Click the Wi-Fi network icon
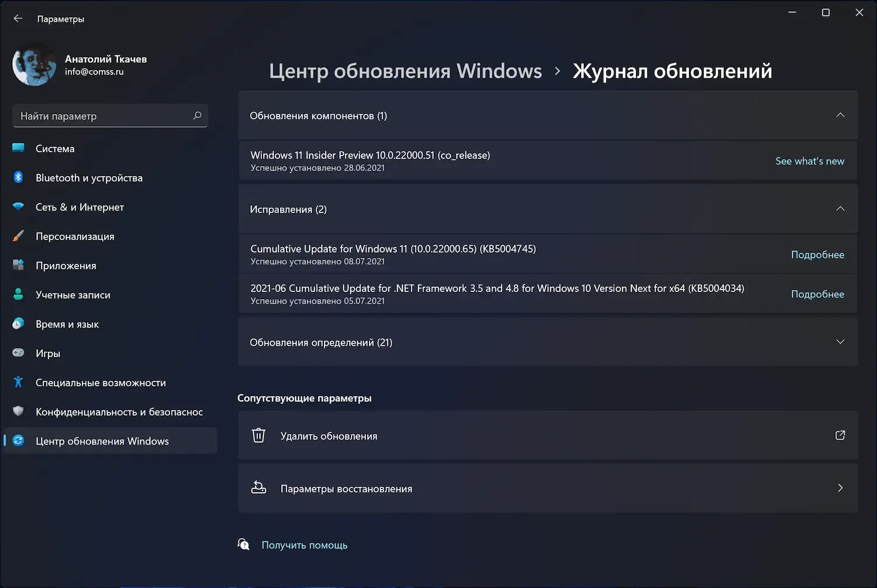The image size is (877, 588). point(18,207)
